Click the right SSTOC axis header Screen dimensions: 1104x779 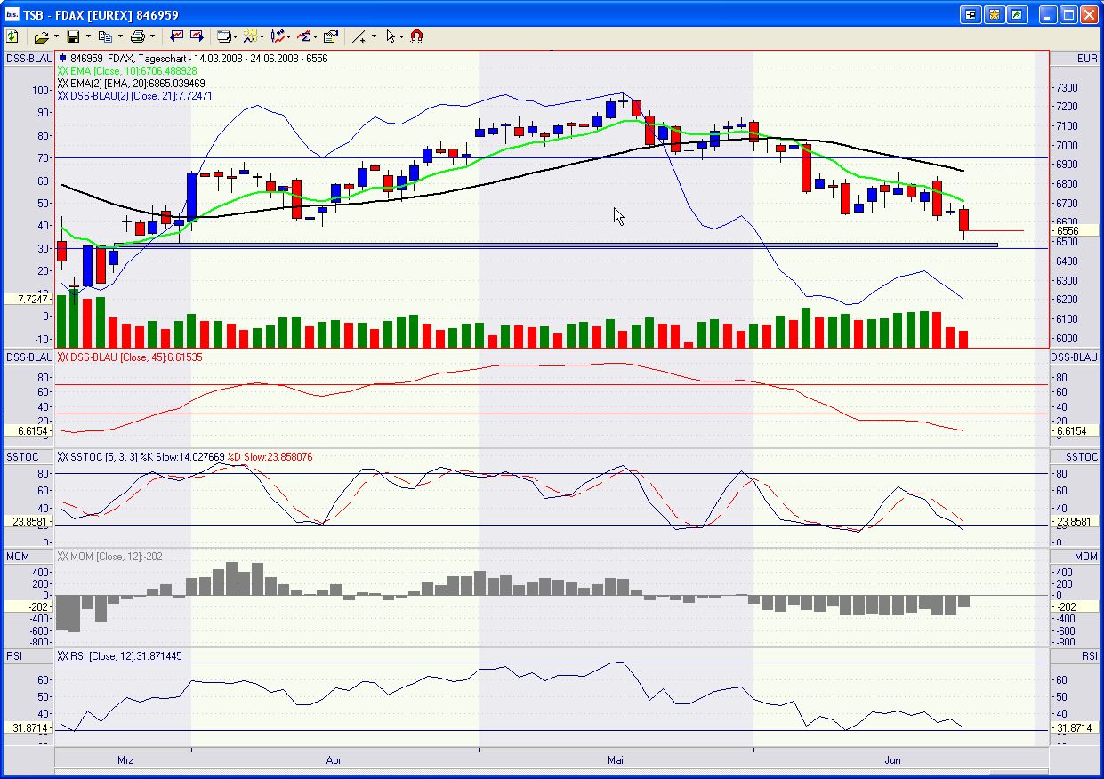pos(1076,456)
